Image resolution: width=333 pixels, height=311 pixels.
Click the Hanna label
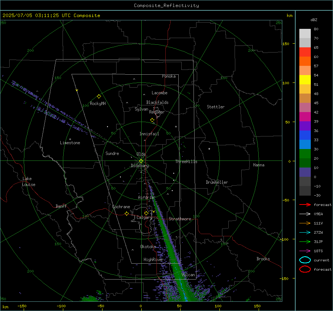259,165
